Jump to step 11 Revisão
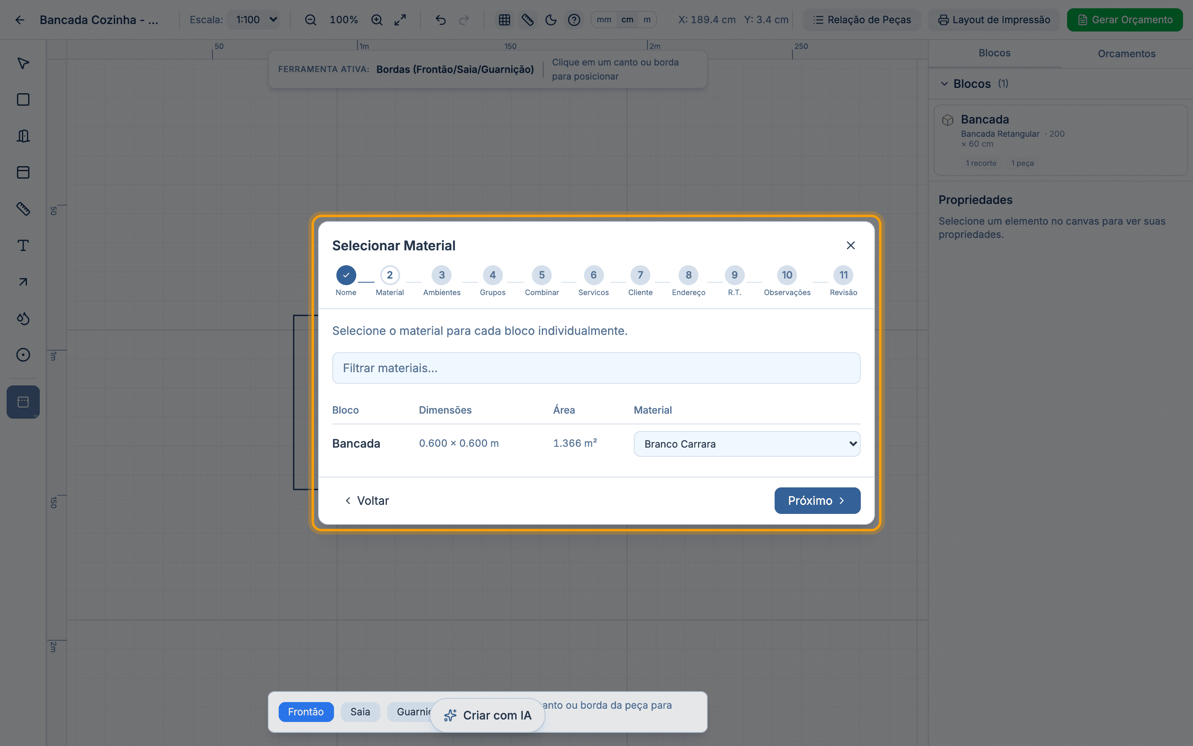 [843, 281]
